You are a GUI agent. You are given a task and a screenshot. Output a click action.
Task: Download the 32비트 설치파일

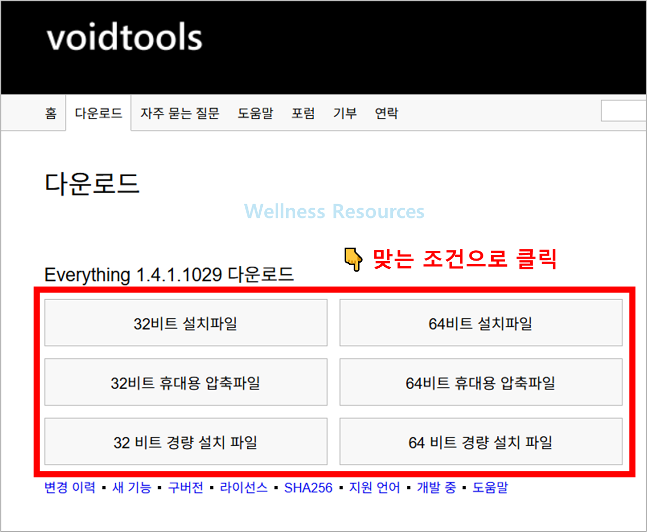[x=186, y=323]
